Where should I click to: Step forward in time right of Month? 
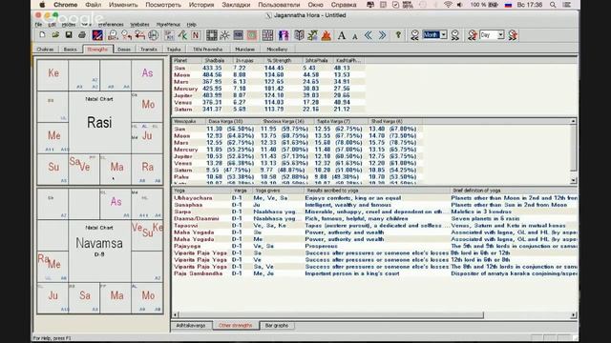[x=454, y=35]
